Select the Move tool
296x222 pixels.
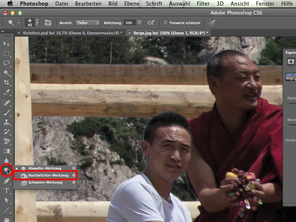click(x=7, y=44)
